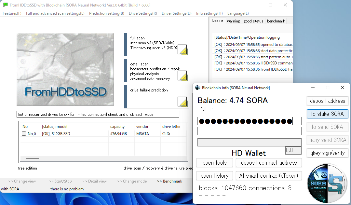Select the drive failure prediction mode box
Viewport: 351px width, 205px height.
[x=156, y=97]
